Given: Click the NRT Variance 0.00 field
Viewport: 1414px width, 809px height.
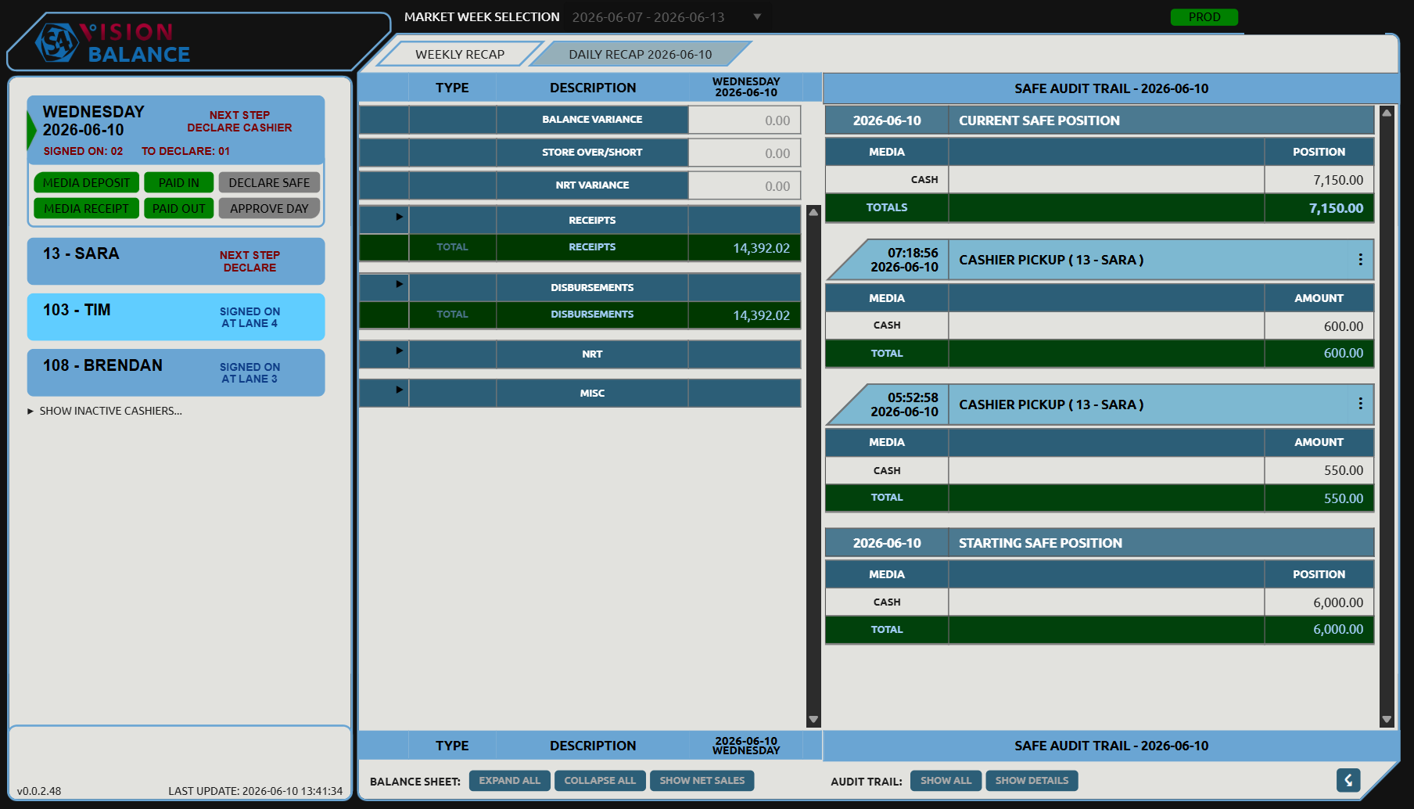Looking at the screenshot, I should [745, 186].
